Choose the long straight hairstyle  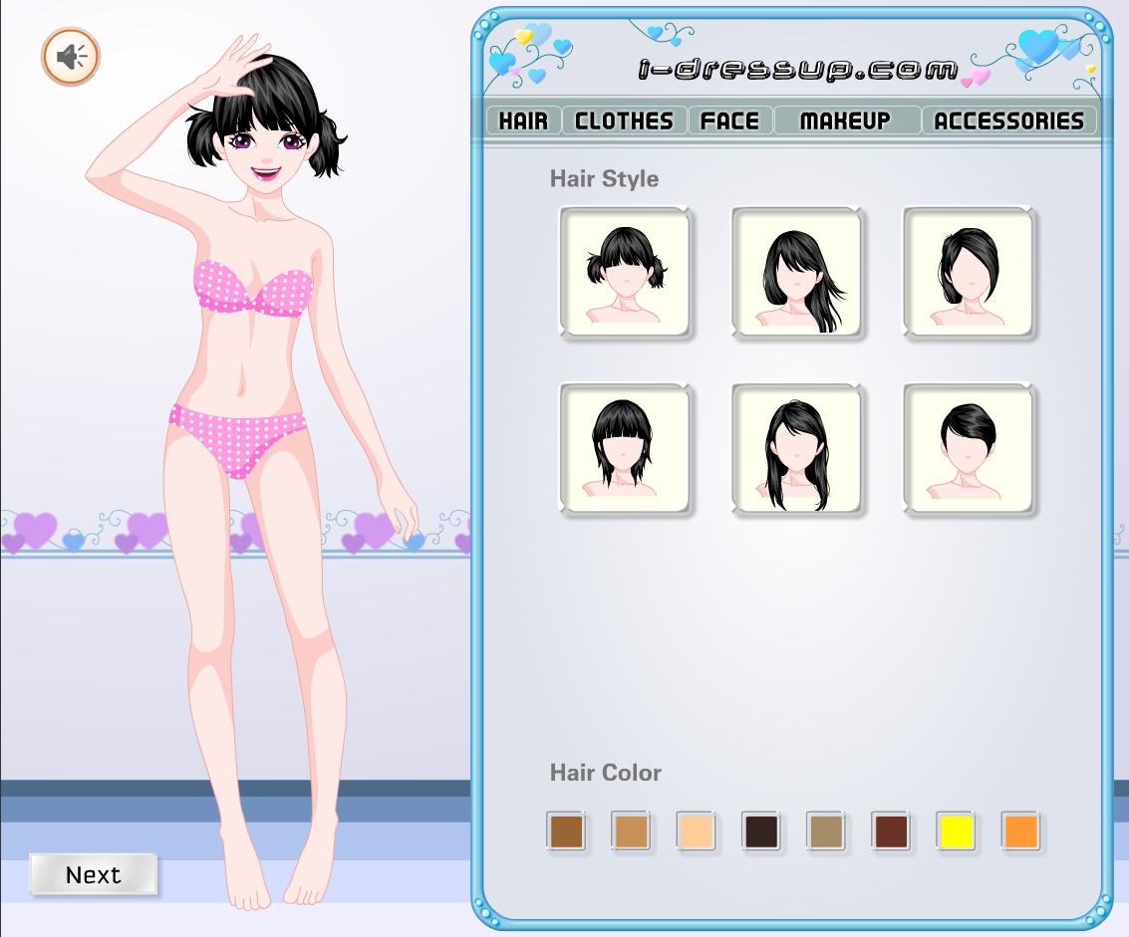tap(796, 450)
